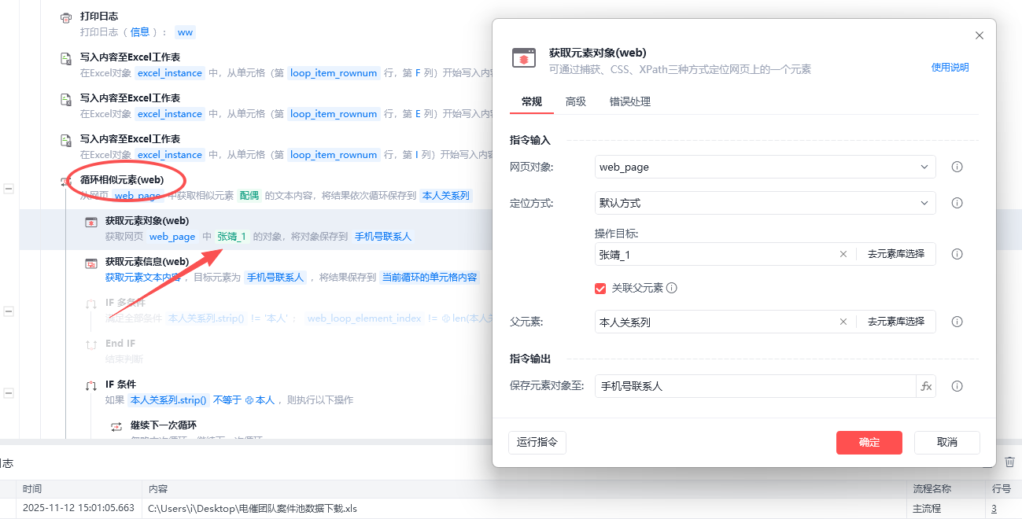The height and width of the screenshot is (519, 1022).
Task: Click the 行号 column header in log
Action: (1002, 489)
